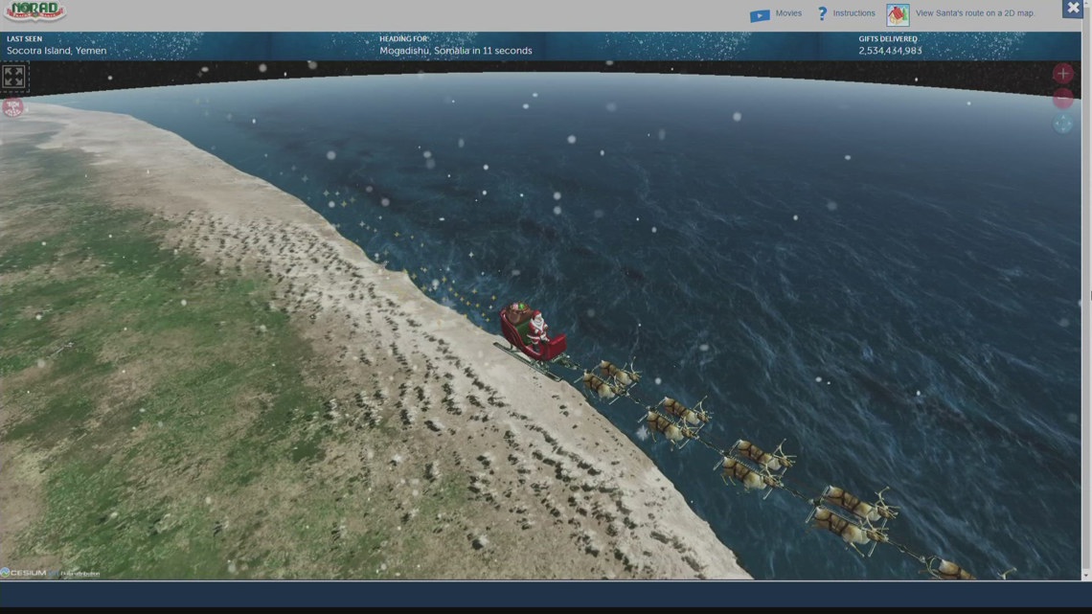Zoom out using the minus button

pos(1061,98)
